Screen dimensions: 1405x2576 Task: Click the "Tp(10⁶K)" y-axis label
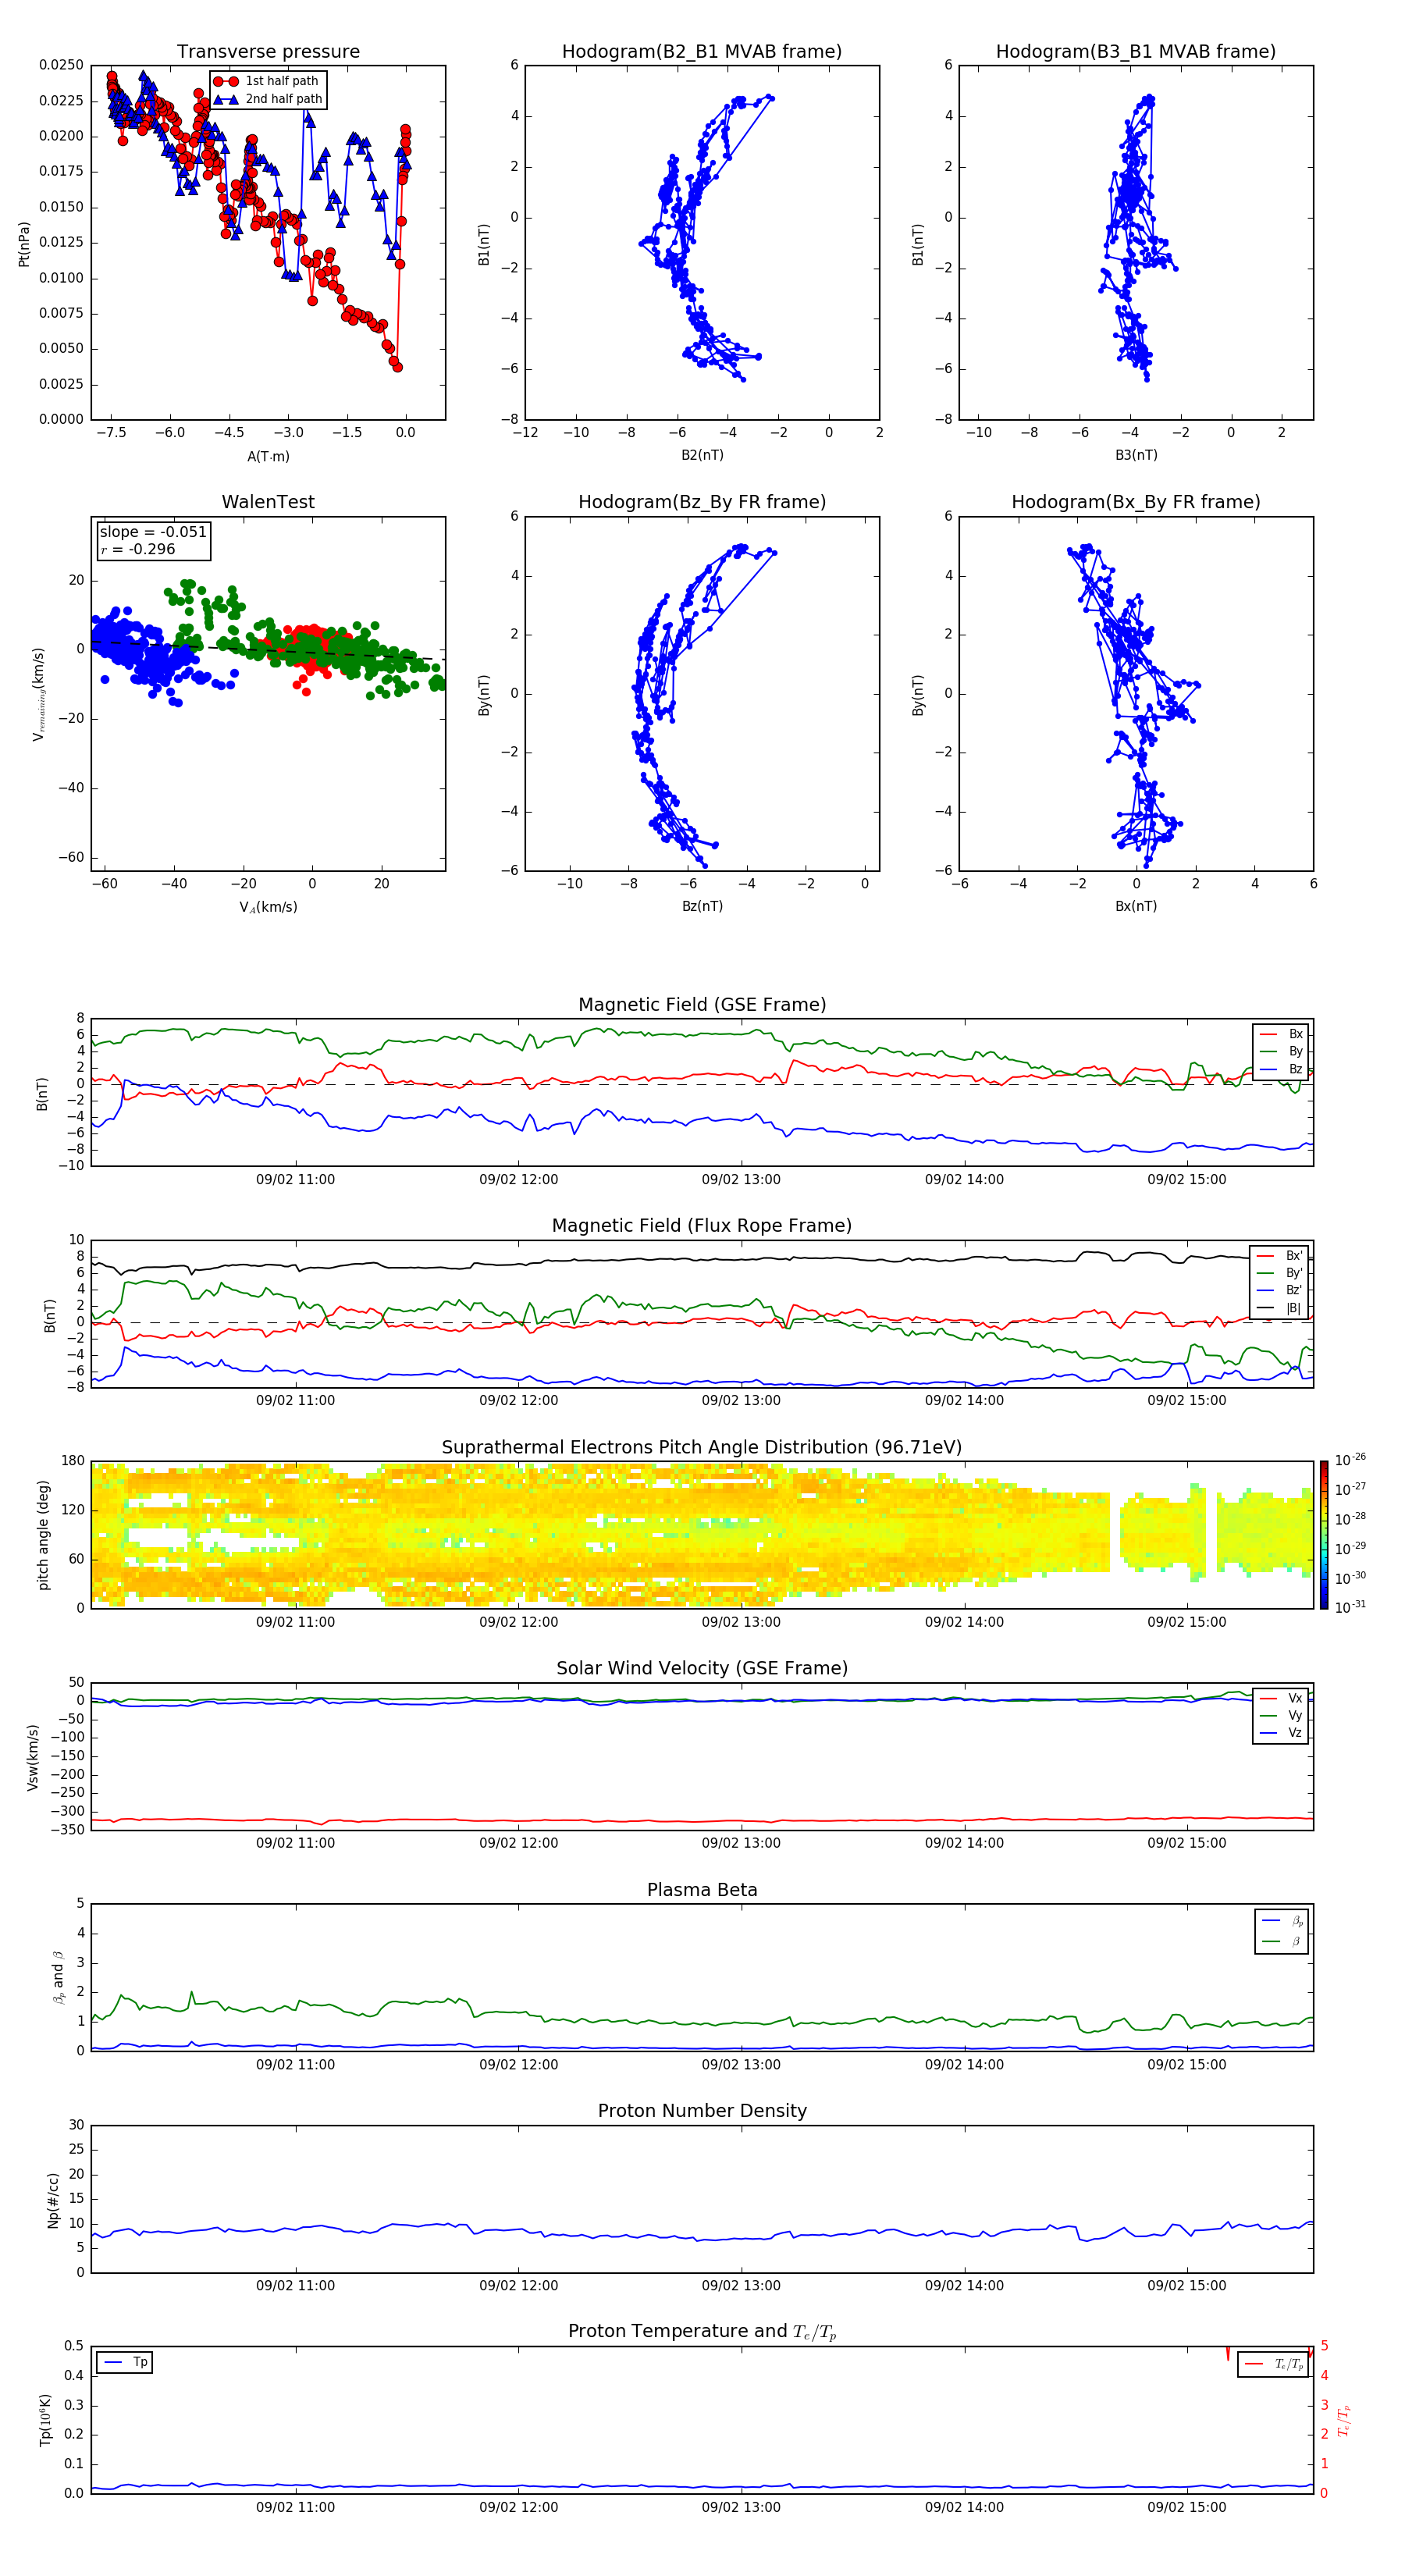[x=45, y=2420]
